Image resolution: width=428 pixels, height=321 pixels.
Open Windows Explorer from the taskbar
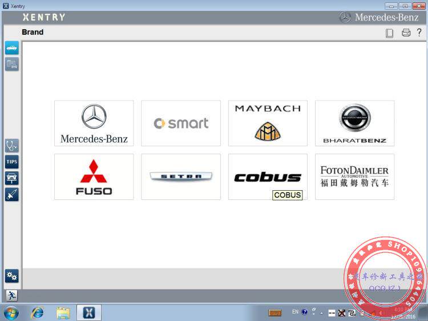pos(63,313)
